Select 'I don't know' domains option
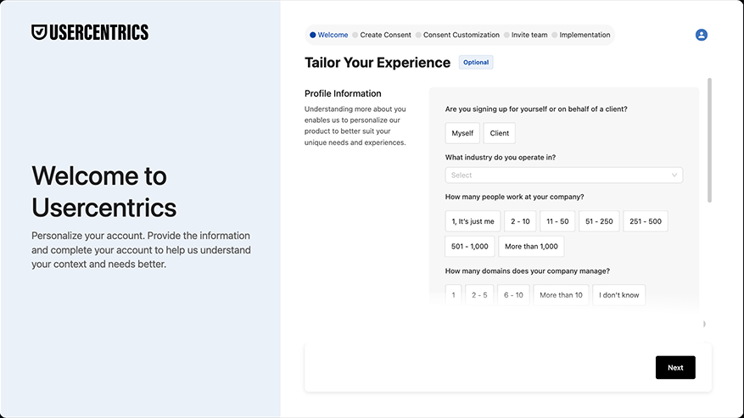 point(618,295)
